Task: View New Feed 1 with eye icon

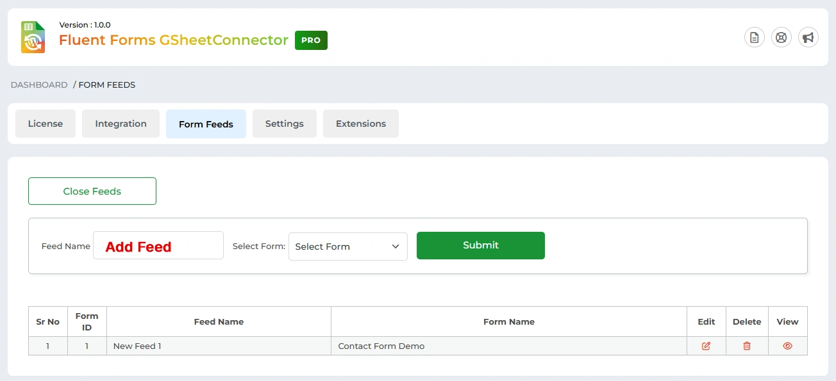Action: pyautogui.click(x=788, y=346)
